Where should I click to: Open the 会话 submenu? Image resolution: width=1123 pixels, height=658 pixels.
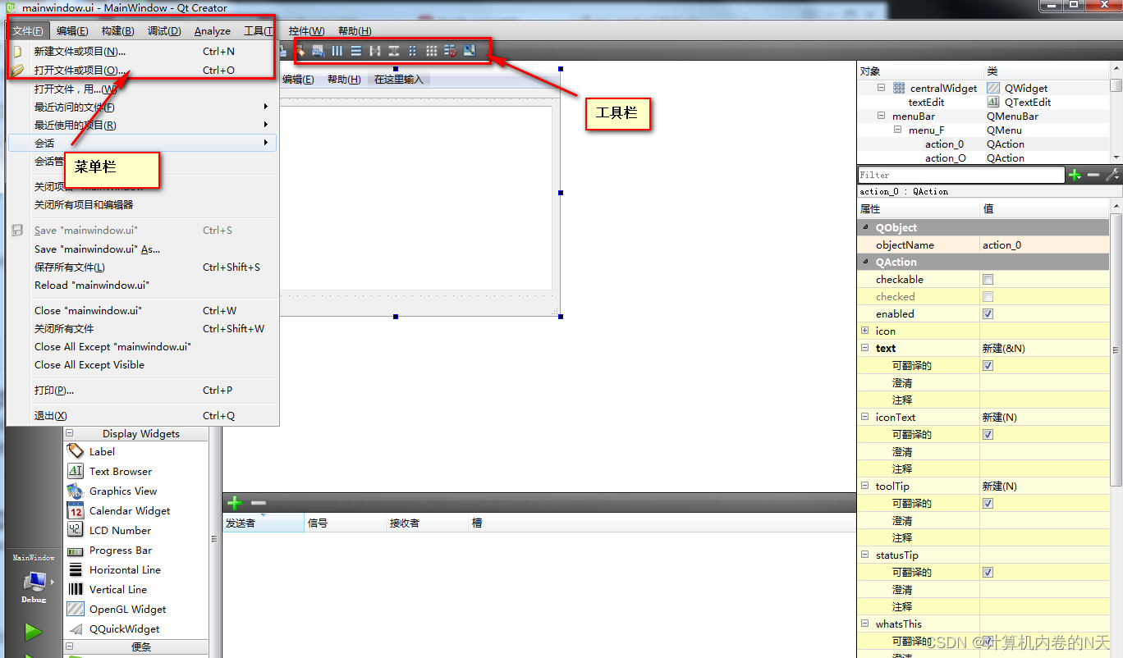[141, 143]
